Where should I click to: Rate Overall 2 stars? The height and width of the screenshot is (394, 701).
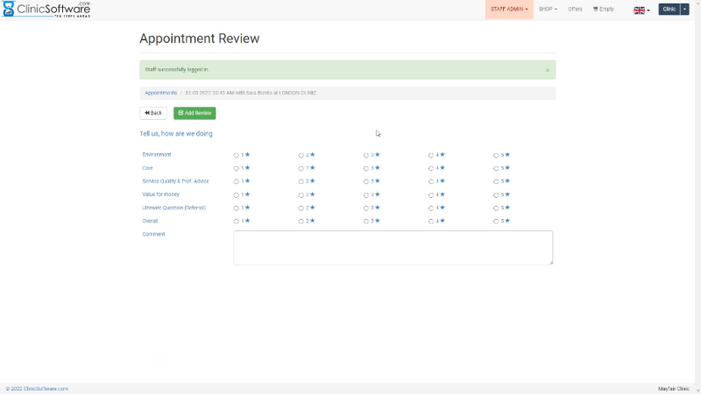[301, 222]
